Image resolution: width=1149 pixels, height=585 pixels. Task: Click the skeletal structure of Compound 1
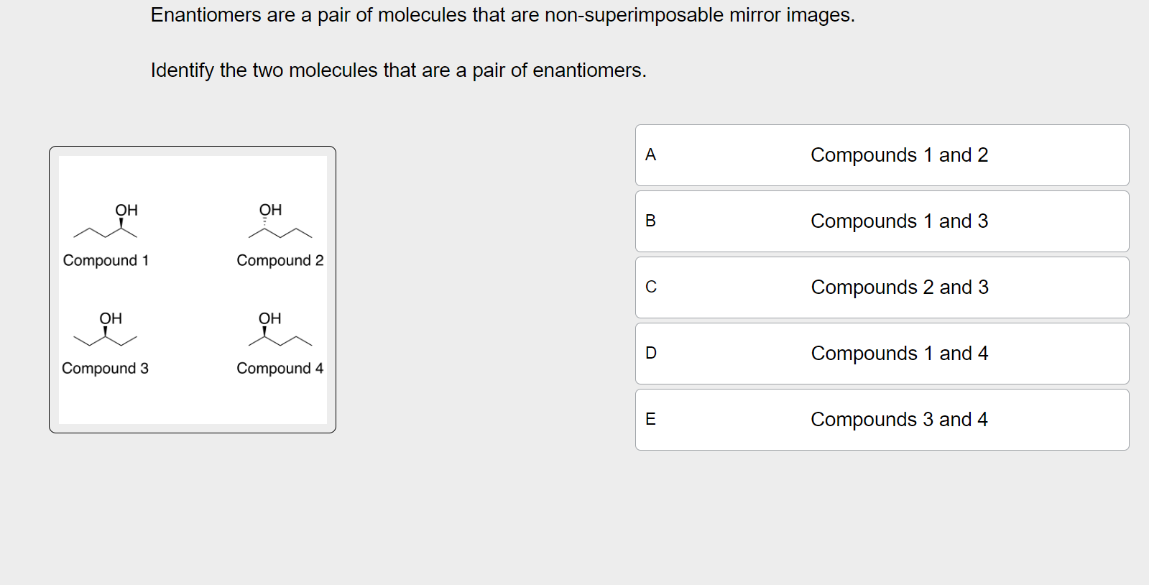(106, 230)
